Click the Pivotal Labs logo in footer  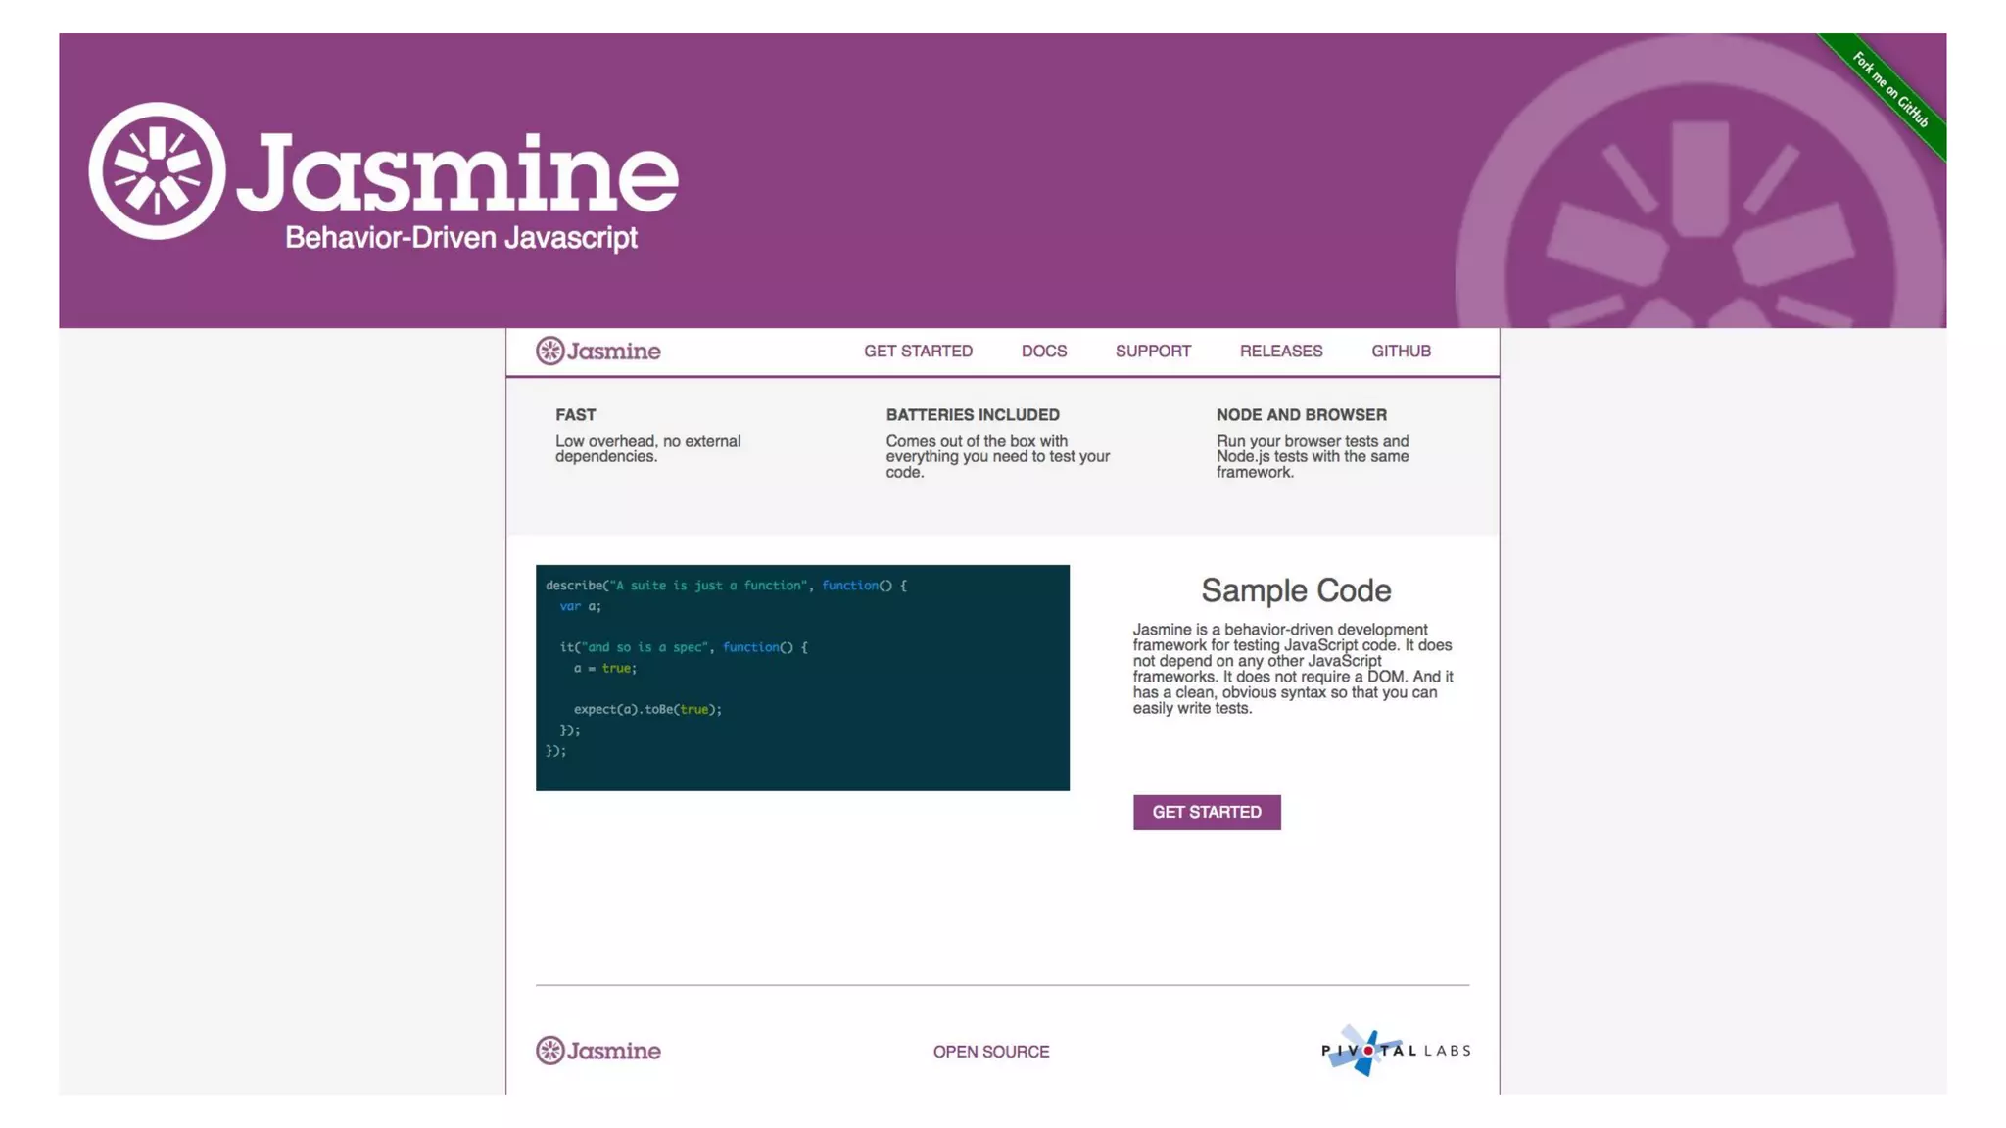click(1395, 1051)
